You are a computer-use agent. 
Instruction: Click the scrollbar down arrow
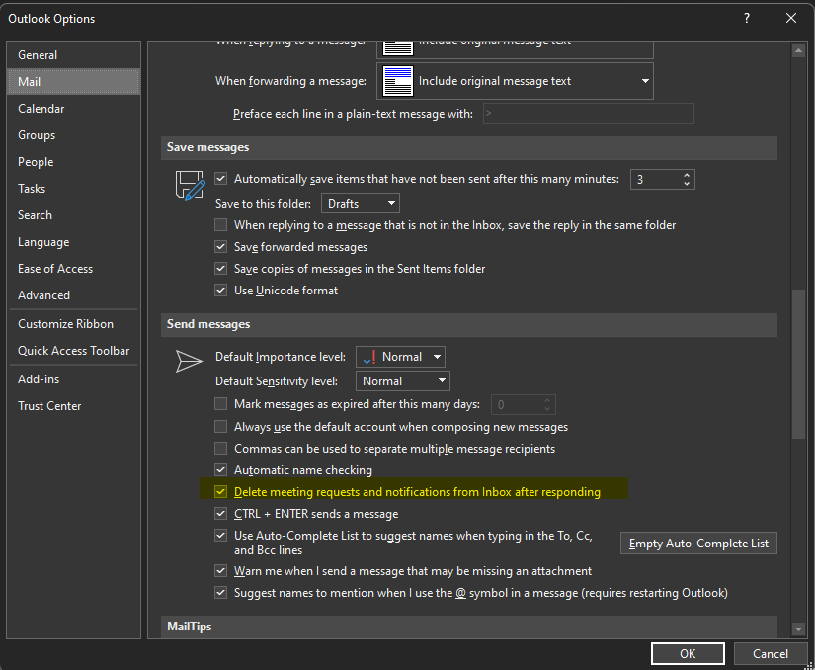click(798, 629)
